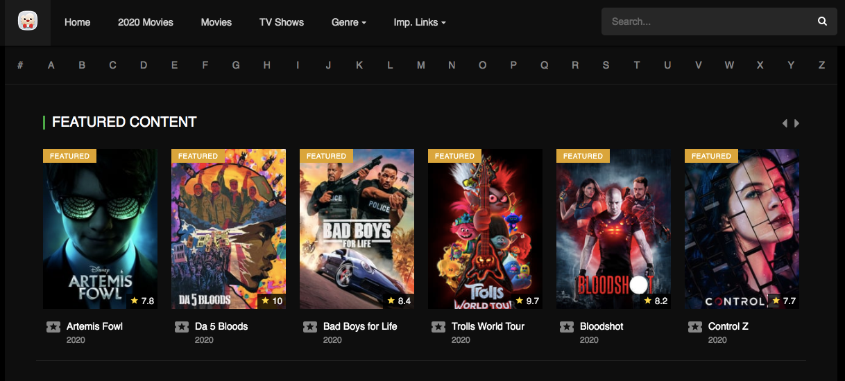Filter titles by letter H
Image resolution: width=845 pixels, height=381 pixels.
coord(267,65)
